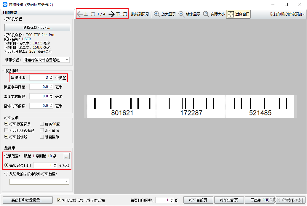Click print all pages button
The image size is (307, 206).
click(x=229, y=200)
